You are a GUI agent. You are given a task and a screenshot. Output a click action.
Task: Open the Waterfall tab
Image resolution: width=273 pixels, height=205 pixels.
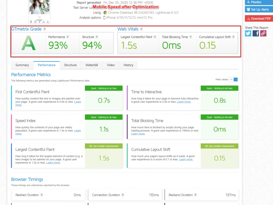tap(91, 65)
